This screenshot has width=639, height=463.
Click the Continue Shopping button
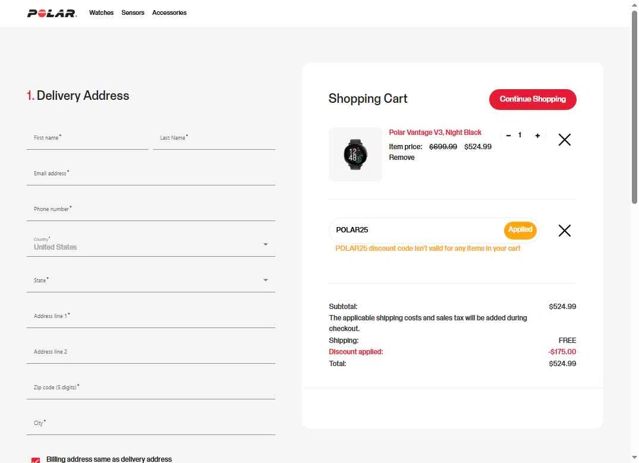coord(533,99)
